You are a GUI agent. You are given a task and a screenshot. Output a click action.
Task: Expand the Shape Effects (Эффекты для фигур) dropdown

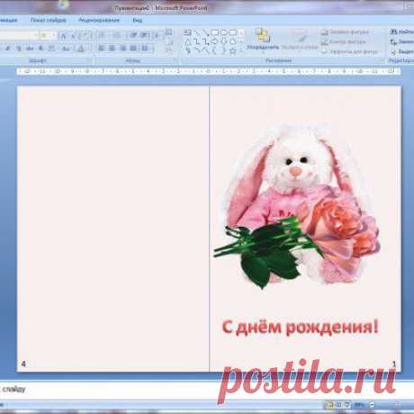point(350,51)
